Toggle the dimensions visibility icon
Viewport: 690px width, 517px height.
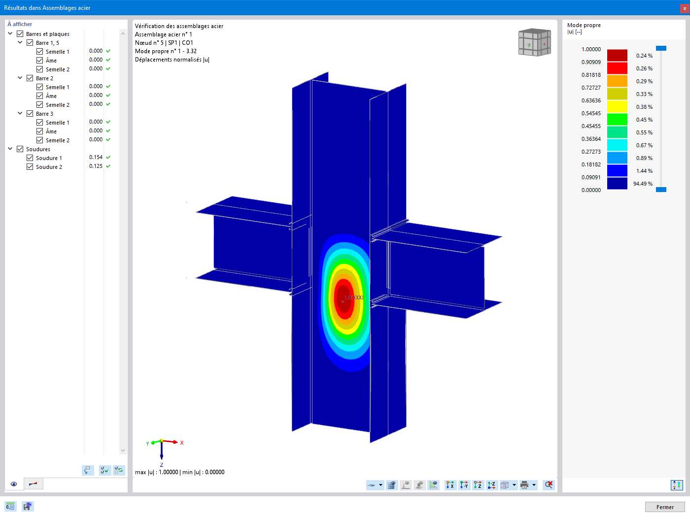tap(433, 485)
